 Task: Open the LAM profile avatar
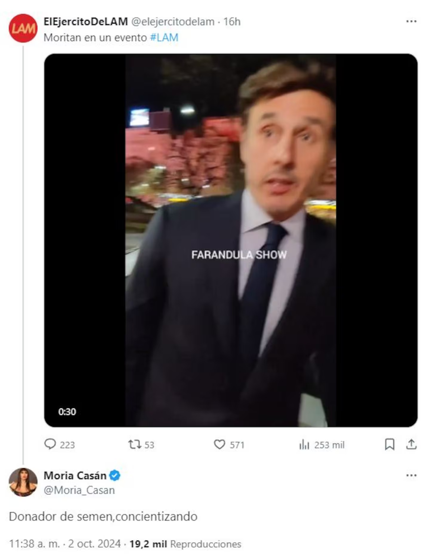click(23, 28)
